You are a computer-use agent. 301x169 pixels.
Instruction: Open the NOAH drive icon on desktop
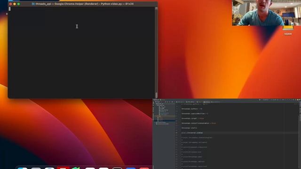(x=288, y=28)
